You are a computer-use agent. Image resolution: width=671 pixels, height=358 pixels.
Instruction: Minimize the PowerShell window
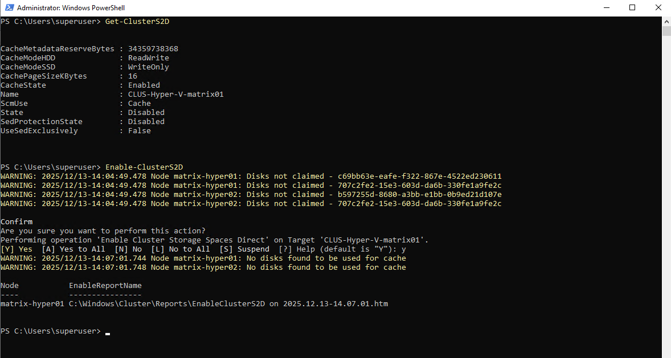point(605,8)
